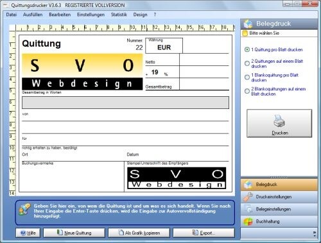Open the Einstellungen menu
Image resolution: width=321 pixels, height=243 pixels.
tap(91, 15)
